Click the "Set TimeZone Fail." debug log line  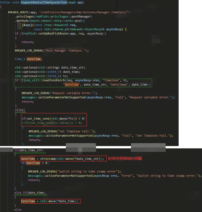[x=62, y=131]
